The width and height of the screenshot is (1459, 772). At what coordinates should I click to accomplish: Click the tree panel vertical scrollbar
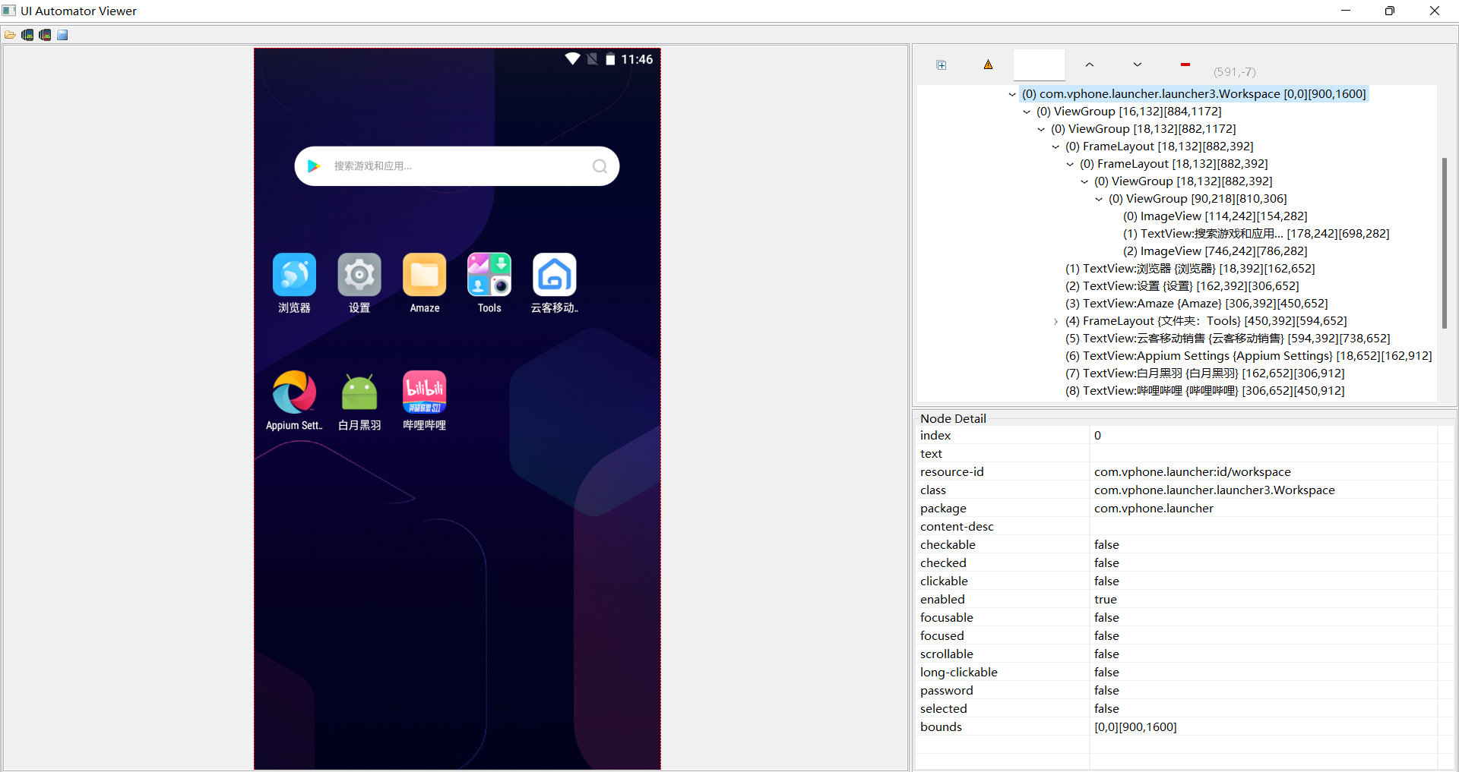click(1444, 243)
